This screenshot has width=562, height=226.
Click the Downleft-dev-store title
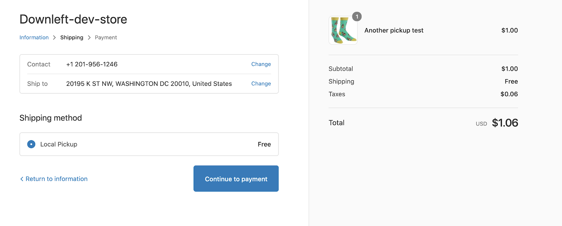73,19
